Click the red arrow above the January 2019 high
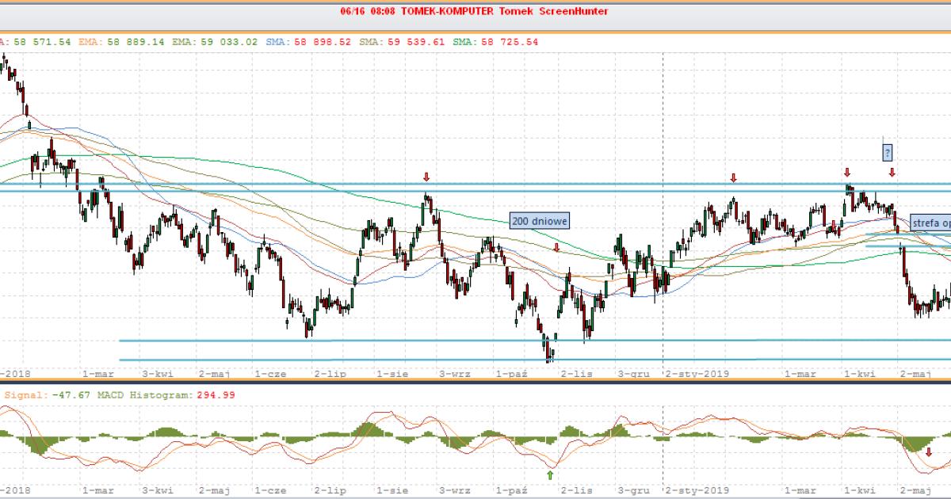 [x=734, y=178]
